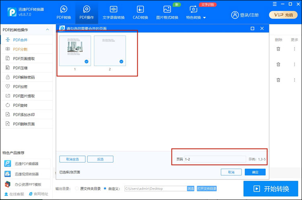Click the PDF图片提取 picture icon
The height and width of the screenshot is (200, 302).
tap(8, 96)
